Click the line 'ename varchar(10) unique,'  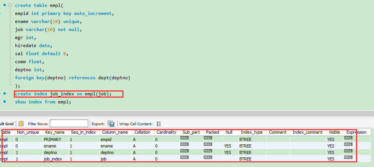point(48,22)
